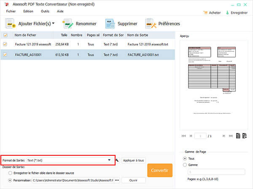Open Préférences from the toolbar

click(x=151, y=24)
